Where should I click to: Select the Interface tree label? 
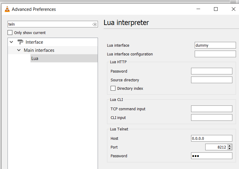[34, 42]
